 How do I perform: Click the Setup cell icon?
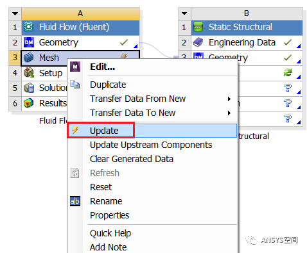(29, 73)
